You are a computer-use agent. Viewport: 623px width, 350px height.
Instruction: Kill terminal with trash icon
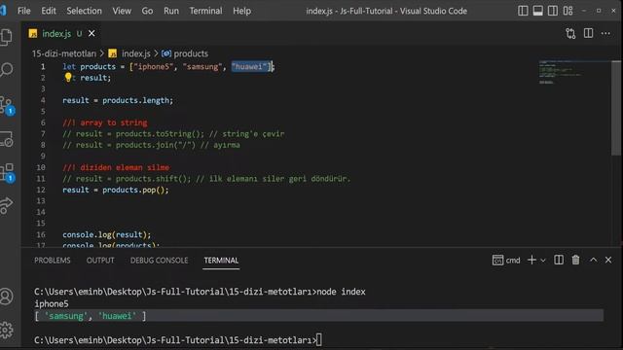click(575, 260)
